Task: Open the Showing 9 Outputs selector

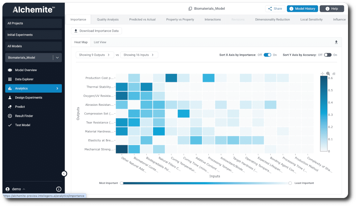Action: click(95, 55)
